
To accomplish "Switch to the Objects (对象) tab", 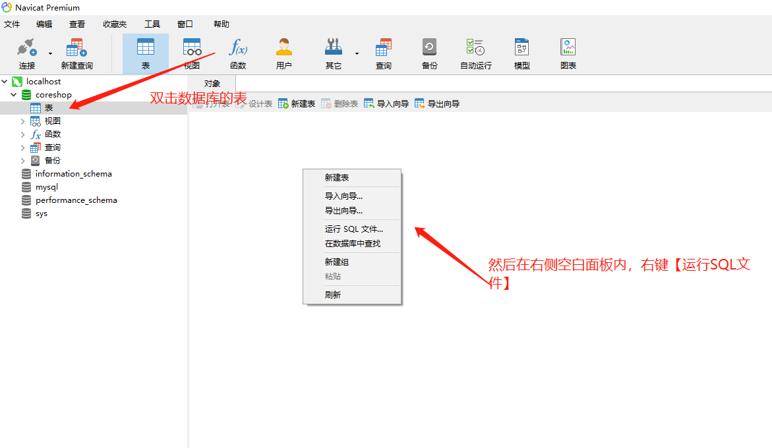I will click(212, 84).
